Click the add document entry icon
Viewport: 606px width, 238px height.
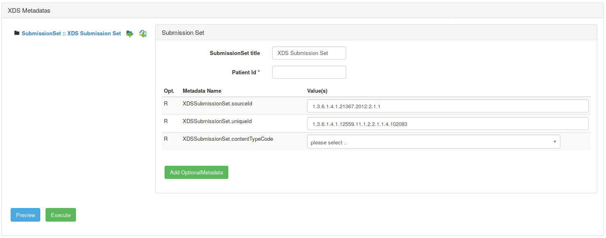tap(143, 34)
